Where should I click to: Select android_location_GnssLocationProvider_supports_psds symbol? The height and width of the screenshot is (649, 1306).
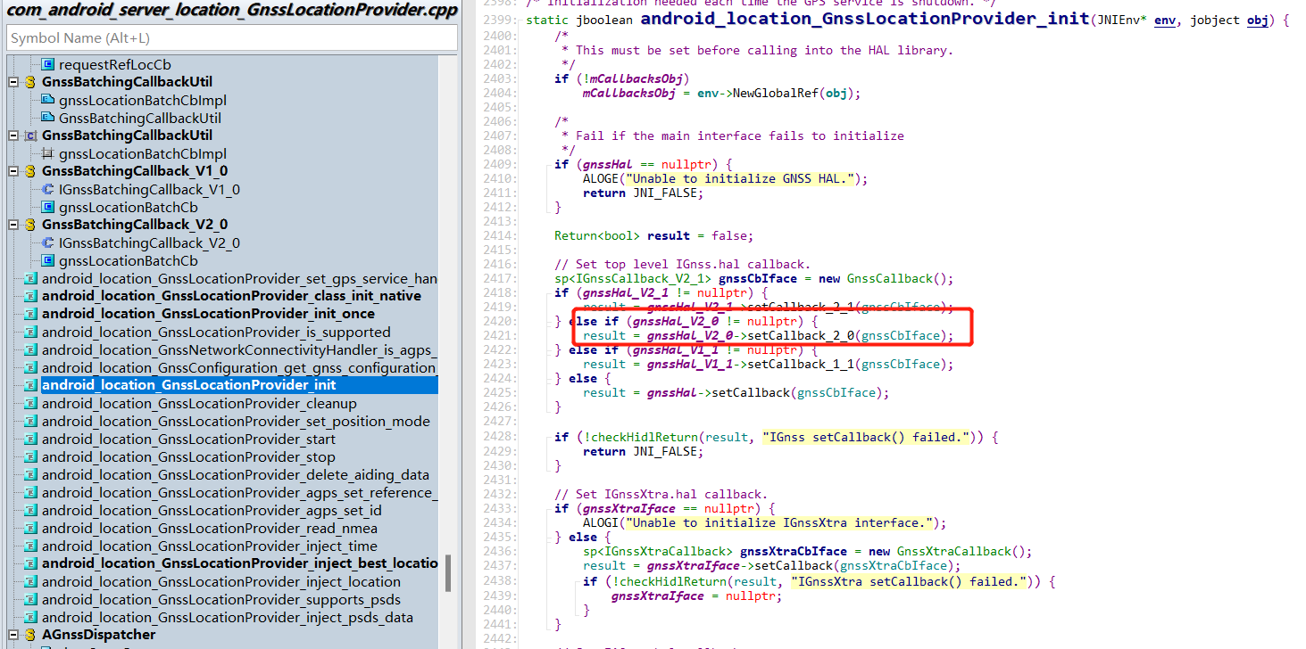click(221, 599)
